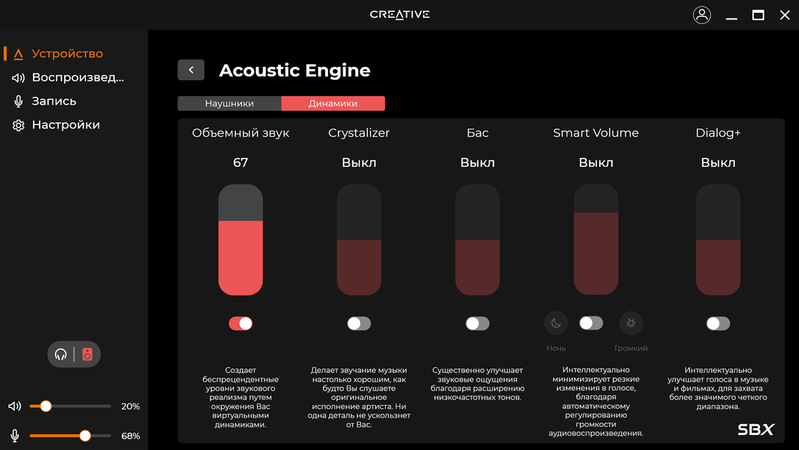This screenshot has width=799, height=450.
Task: Switch to the Наушники tab
Action: (229, 104)
